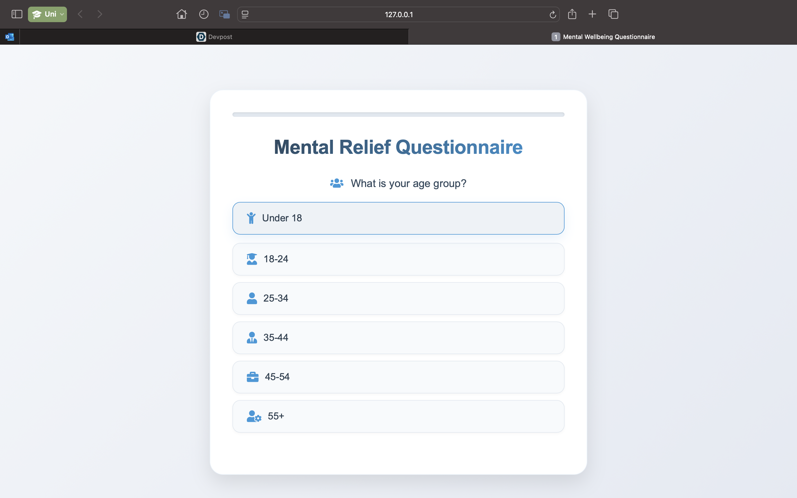Switch to the Devpost tab
This screenshot has height=498, width=797.
point(214,37)
